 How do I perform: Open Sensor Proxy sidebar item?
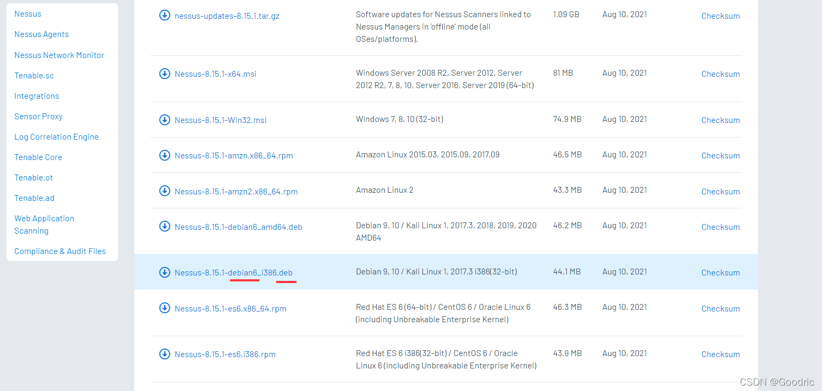(x=39, y=117)
